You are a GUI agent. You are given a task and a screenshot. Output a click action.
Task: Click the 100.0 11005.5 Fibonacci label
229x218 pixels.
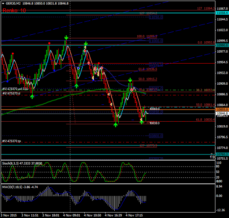click(x=147, y=36)
